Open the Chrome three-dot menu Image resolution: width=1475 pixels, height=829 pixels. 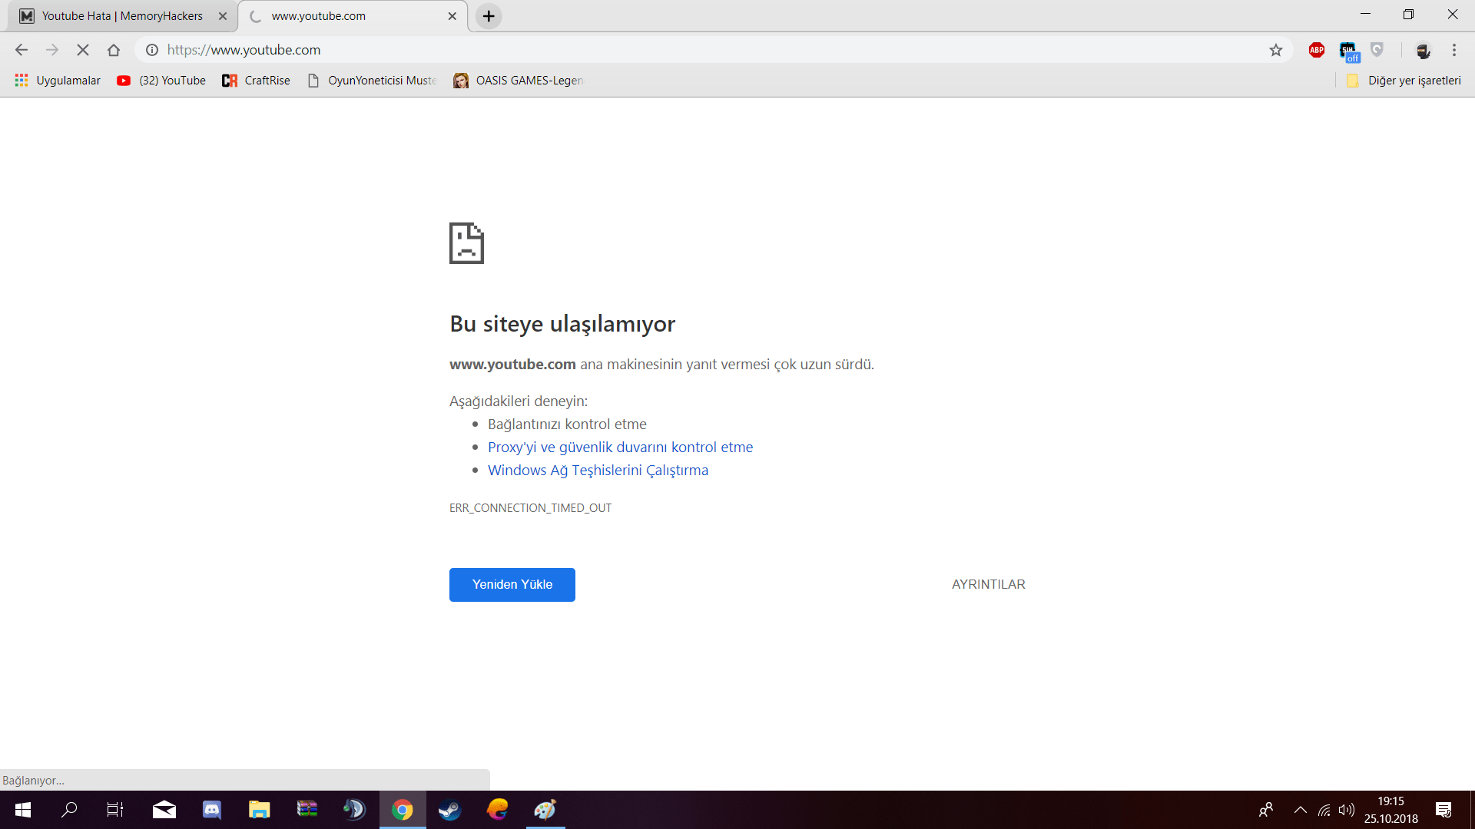click(1454, 50)
